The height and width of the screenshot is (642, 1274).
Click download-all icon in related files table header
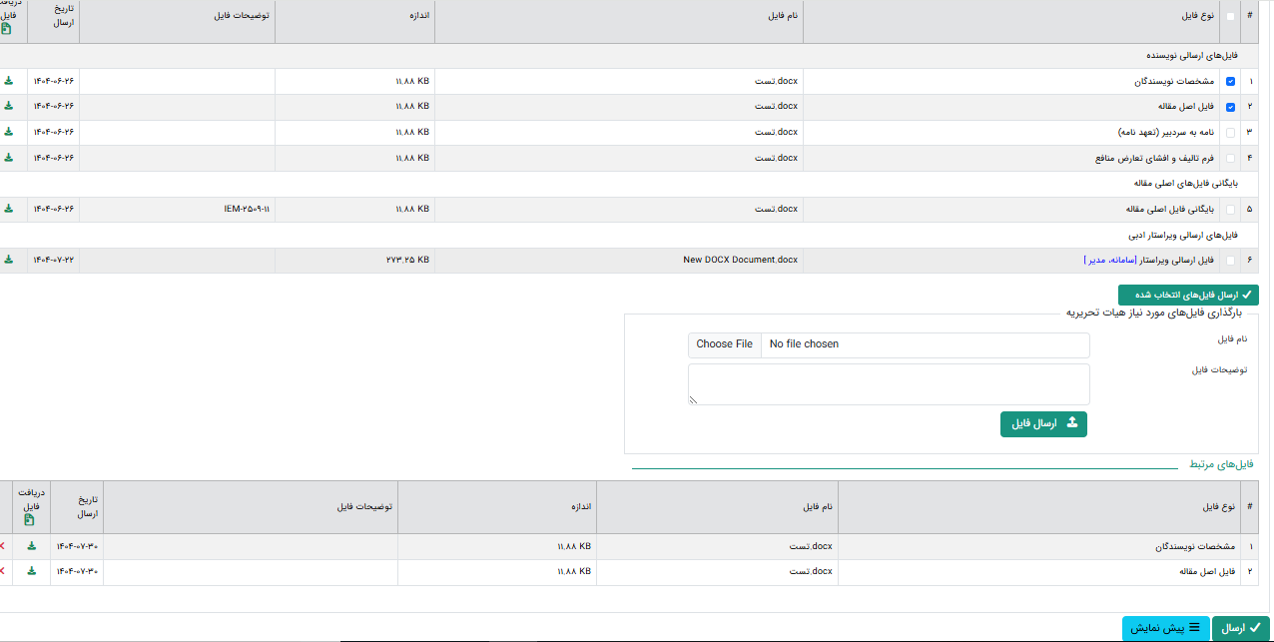30,519
